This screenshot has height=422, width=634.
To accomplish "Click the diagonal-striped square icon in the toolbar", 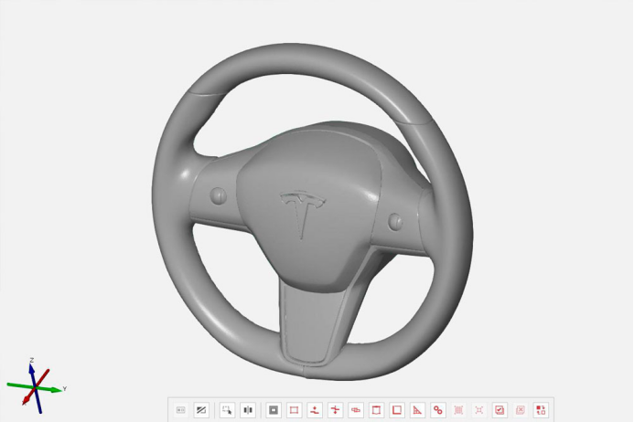I will click(x=201, y=410).
